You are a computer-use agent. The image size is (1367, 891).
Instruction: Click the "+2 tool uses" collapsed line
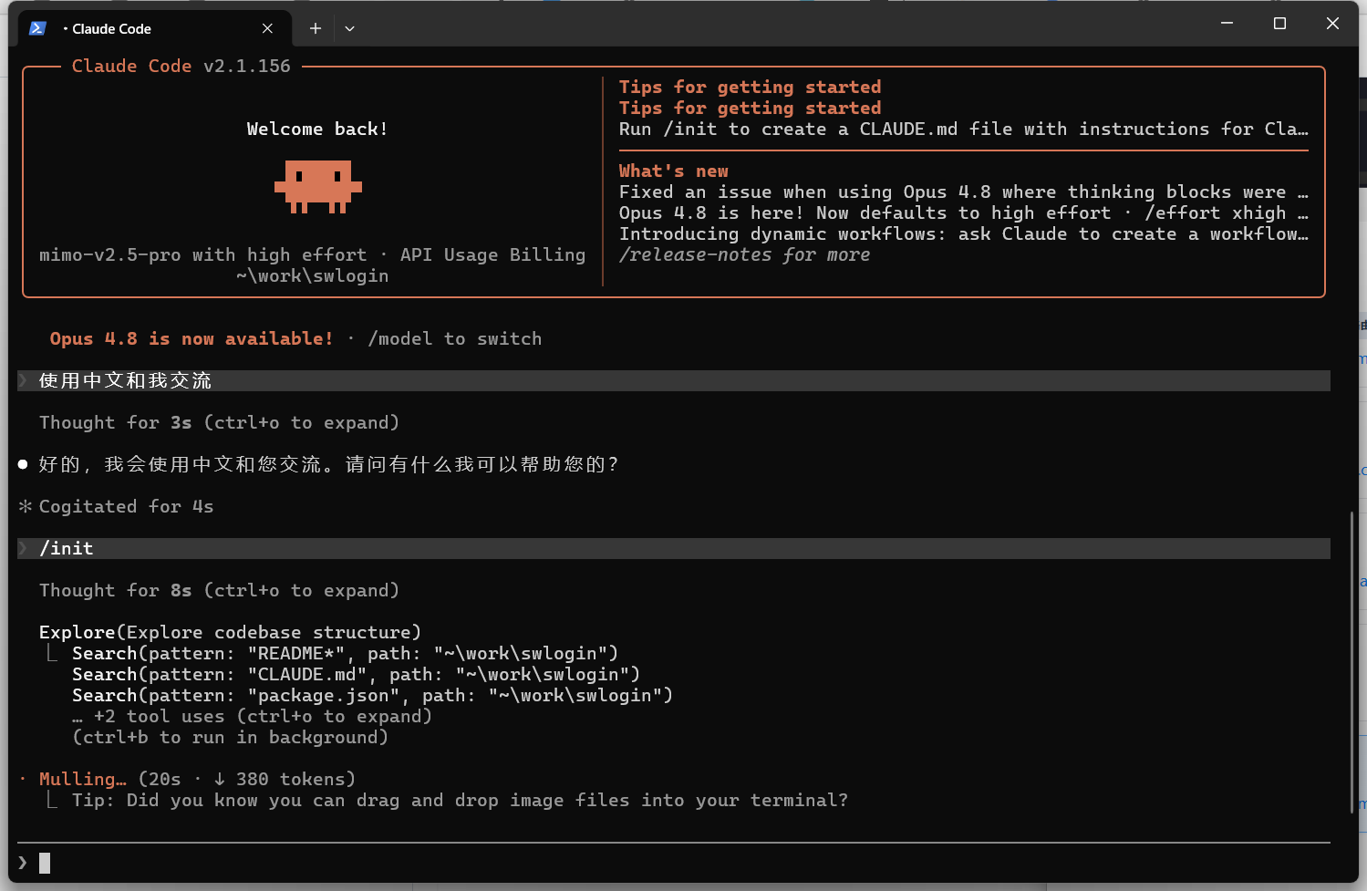(252, 716)
